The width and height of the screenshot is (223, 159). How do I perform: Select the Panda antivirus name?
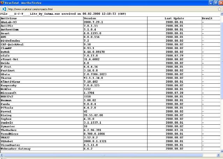[x=5, y=104]
